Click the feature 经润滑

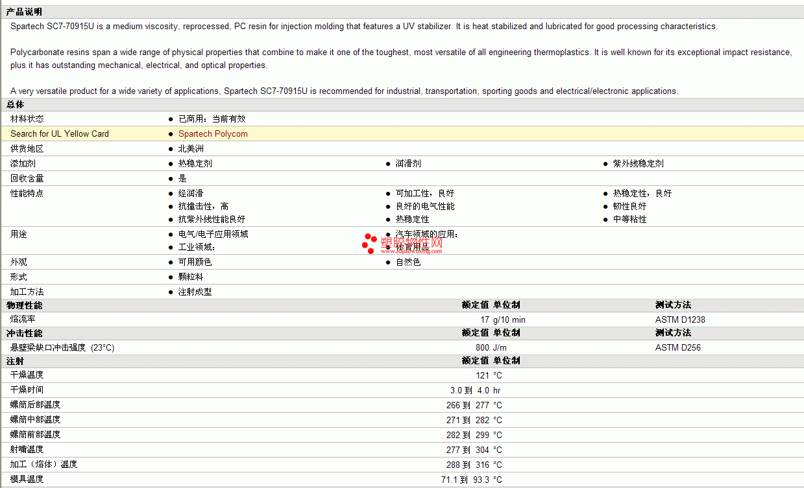pyautogui.click(x=191, y=193)
